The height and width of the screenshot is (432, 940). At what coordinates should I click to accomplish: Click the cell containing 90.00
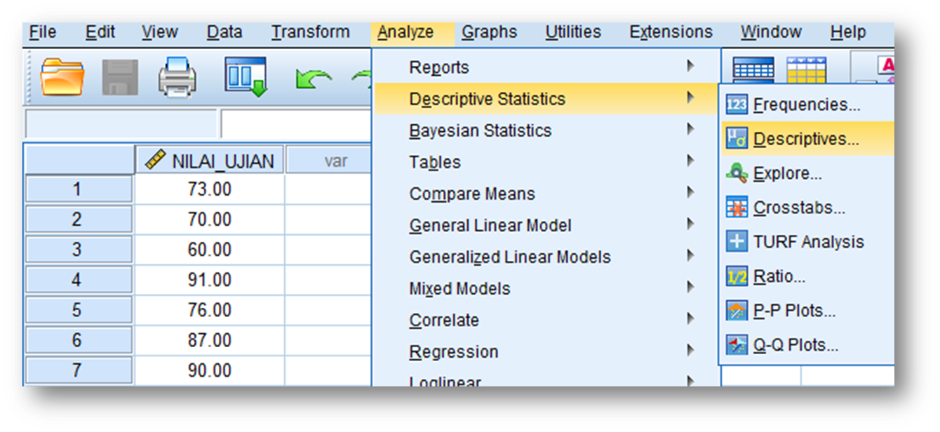pyautogui.click(x=210, y=370)
